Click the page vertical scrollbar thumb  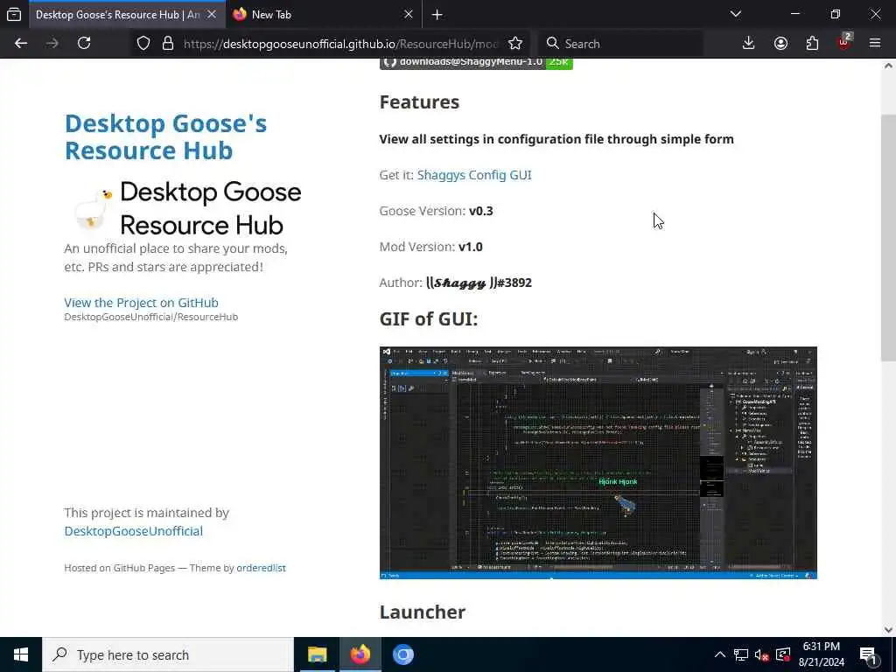click(x=888, y=238)
